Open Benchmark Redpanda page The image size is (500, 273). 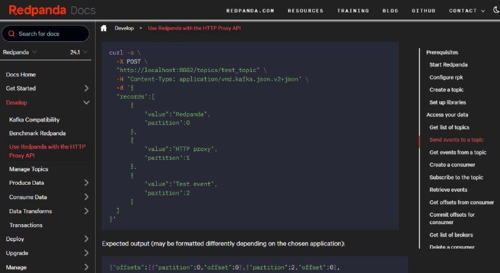[x=37, y=133]
